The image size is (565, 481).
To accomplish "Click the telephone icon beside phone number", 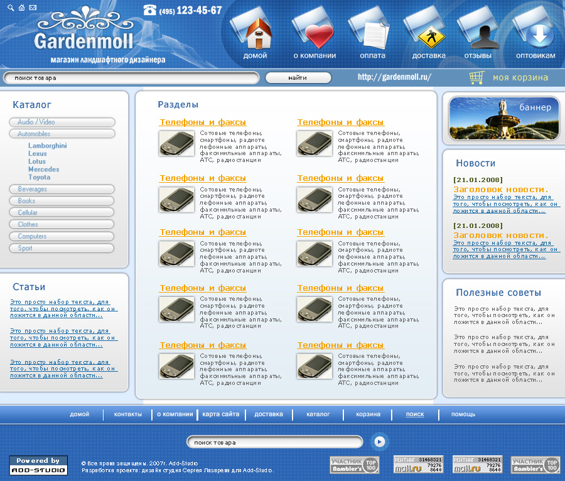I will [x=149, y=10].
